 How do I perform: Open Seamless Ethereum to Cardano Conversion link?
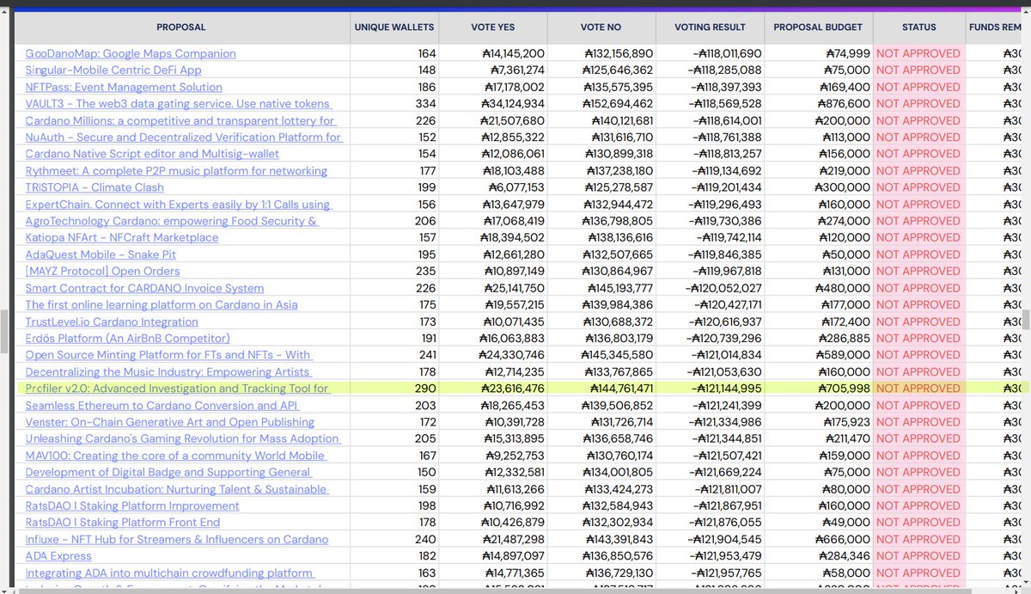(162, 405)
